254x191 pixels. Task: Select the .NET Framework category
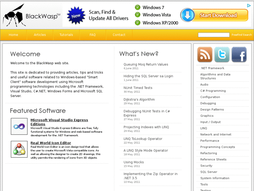(212, 68)
